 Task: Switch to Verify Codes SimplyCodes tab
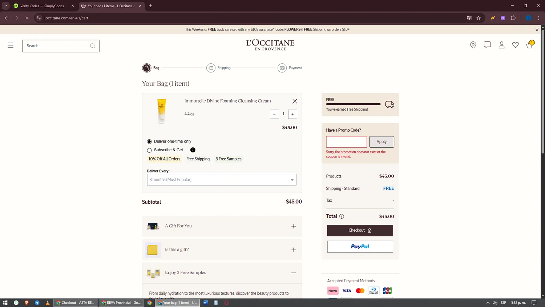coord(42,6)
